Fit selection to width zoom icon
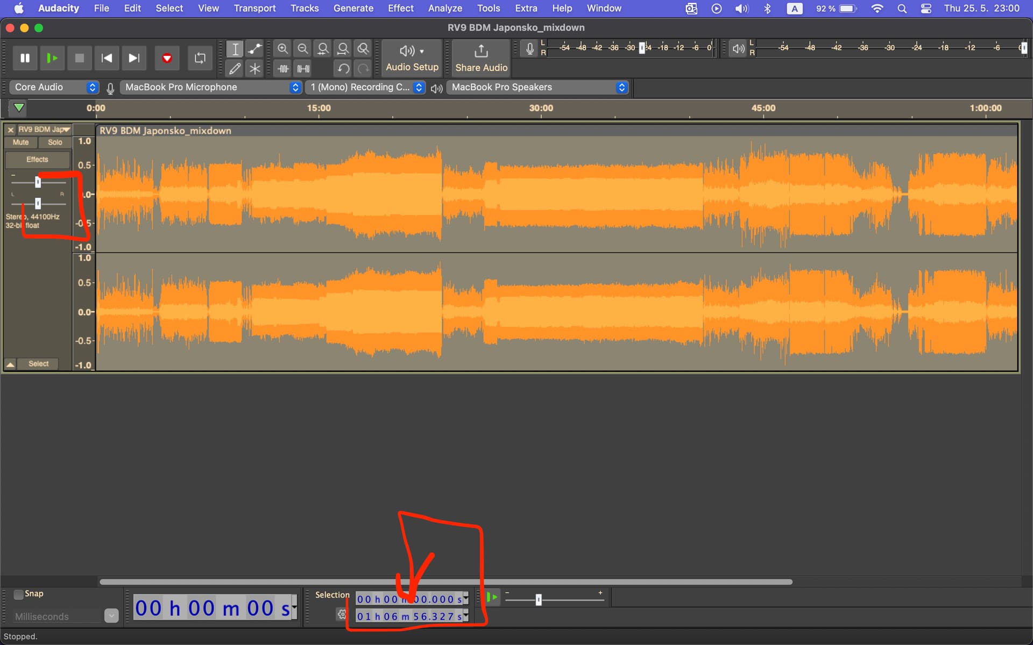 click(323, 49)
